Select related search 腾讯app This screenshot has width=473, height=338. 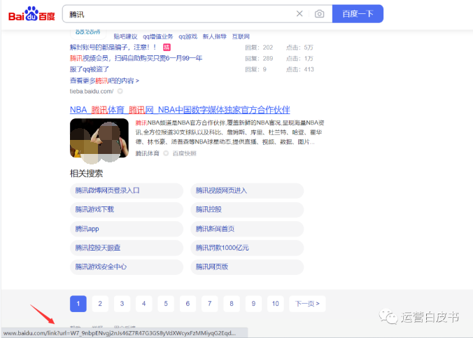tap(127, 229)
